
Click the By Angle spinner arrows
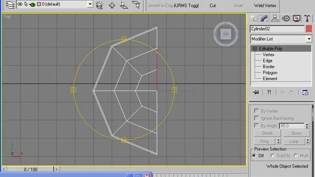tap(307, 126)
